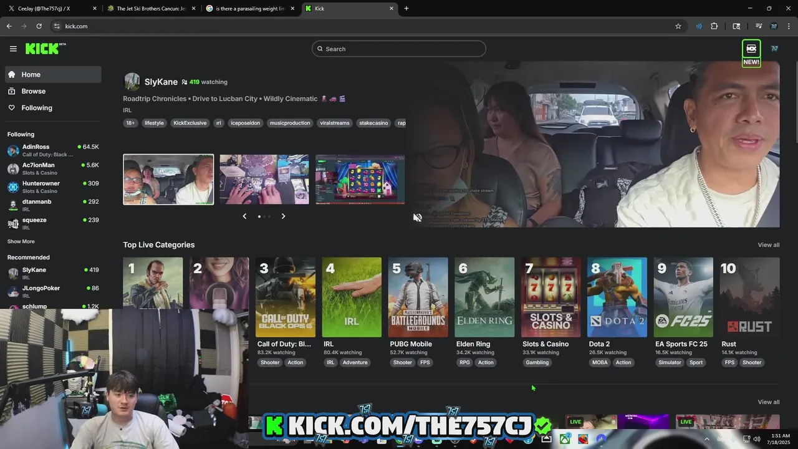Expand followed channels with Show More
The image size is (798, 449).
pos(21,241)
